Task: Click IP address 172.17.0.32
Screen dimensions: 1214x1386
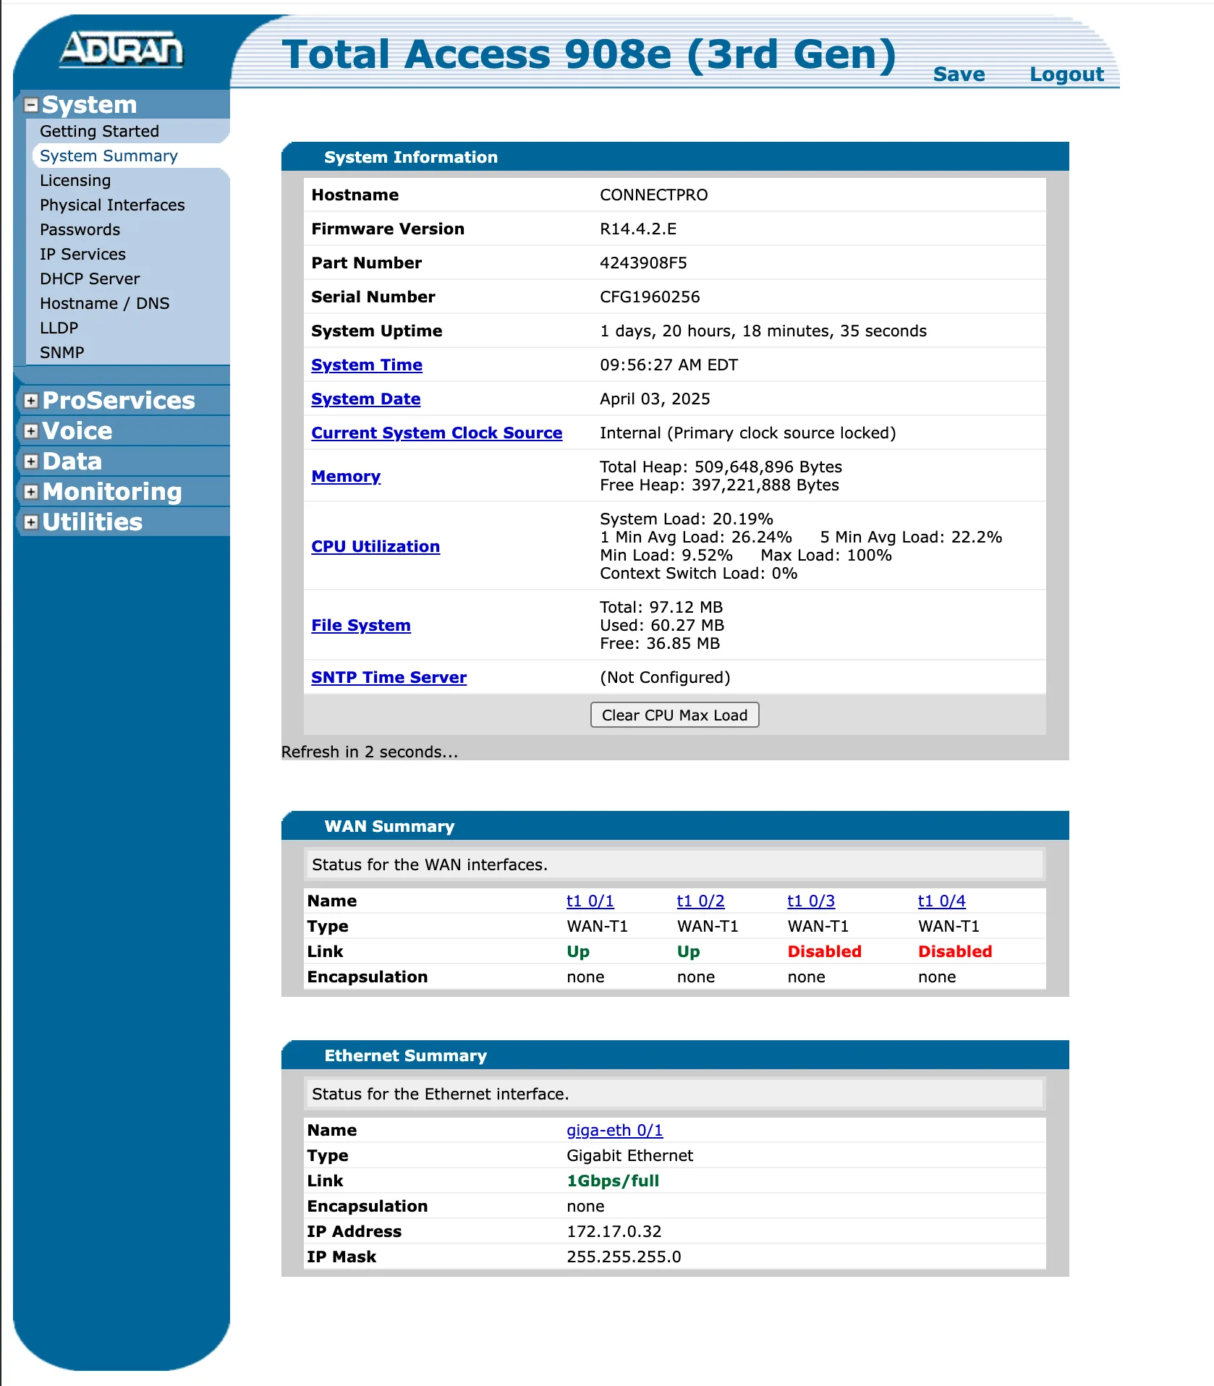Action: (614, 1232)
